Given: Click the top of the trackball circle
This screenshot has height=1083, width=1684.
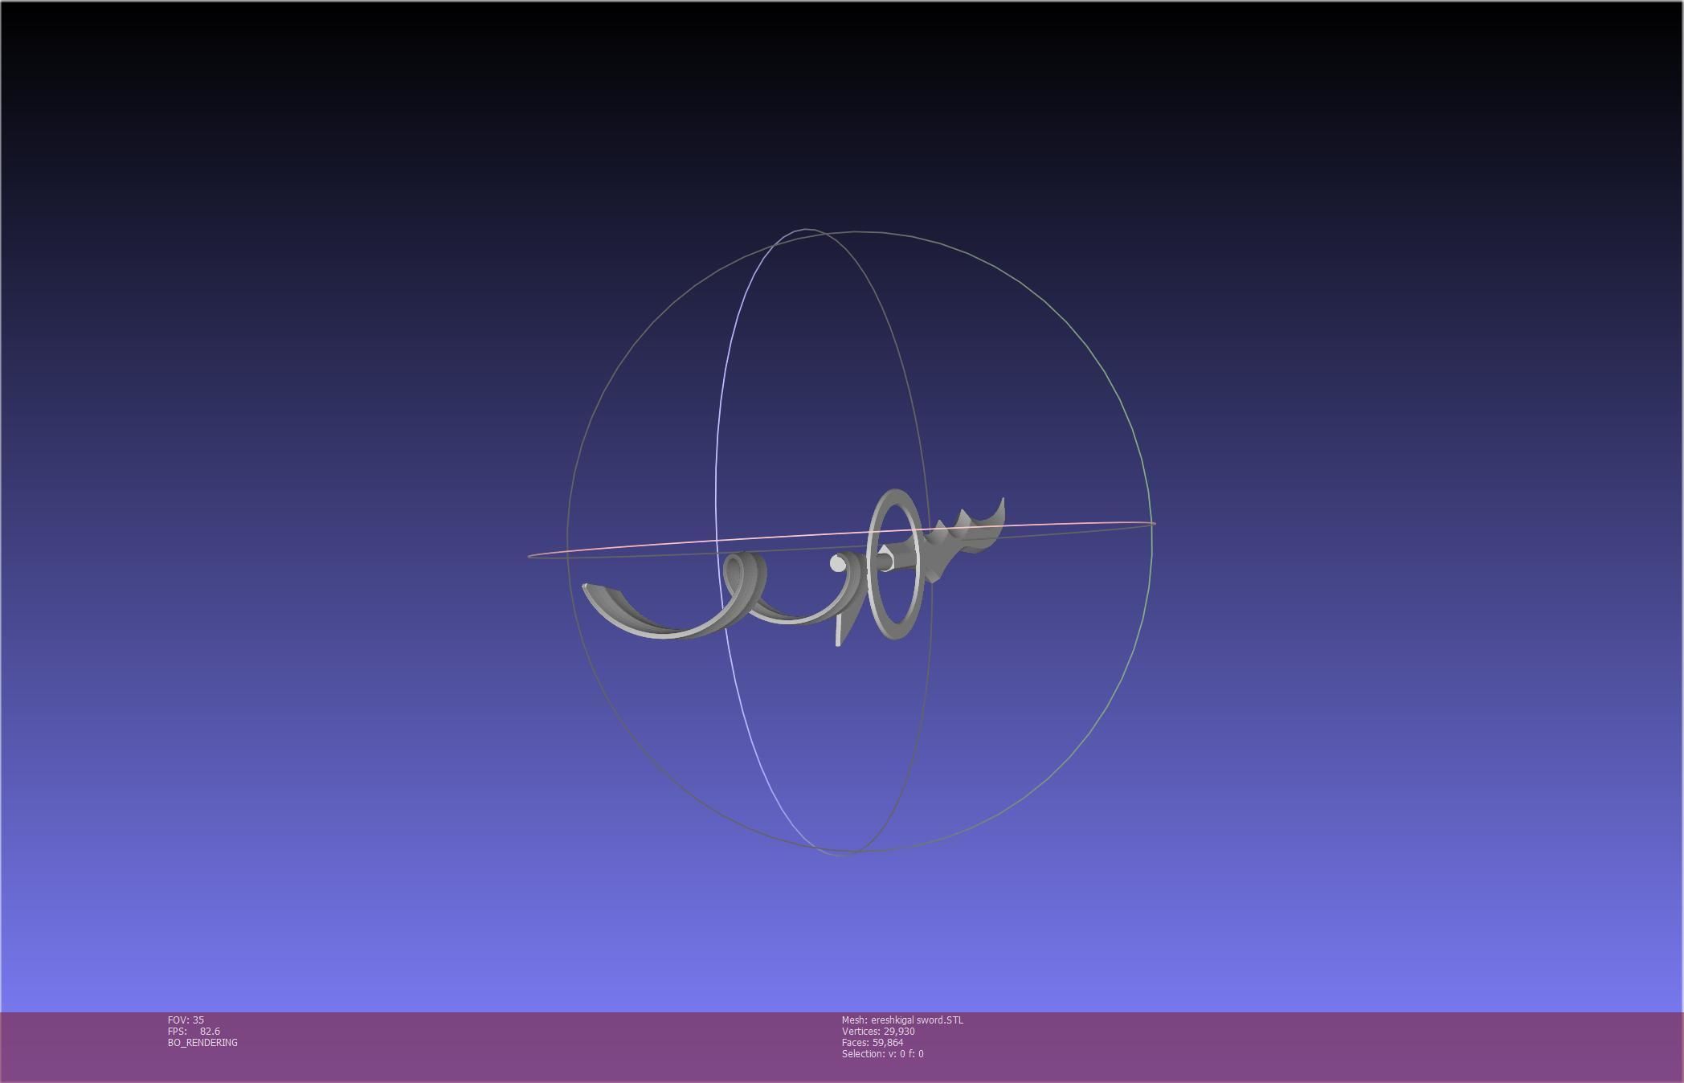Looking at the screenshot, I should click(860, 232).
